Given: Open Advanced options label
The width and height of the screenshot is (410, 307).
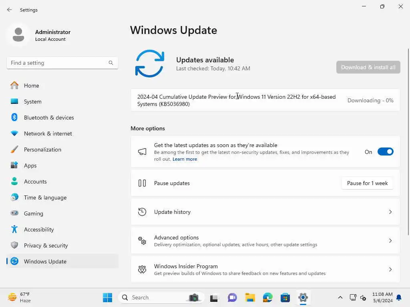Looking at the screenshot, I should click(176, 237).
